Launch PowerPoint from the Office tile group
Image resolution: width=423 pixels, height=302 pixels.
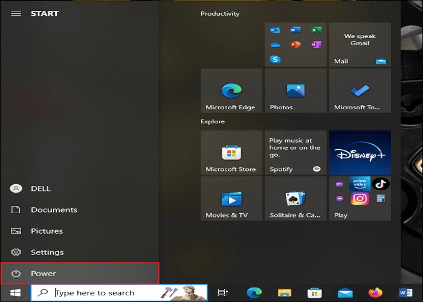[295, 44]
